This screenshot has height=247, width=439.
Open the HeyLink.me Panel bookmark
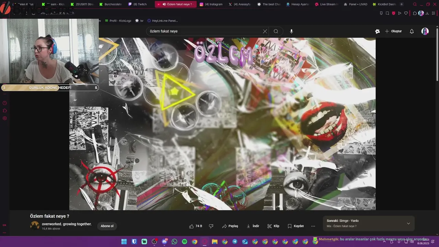pyautogui.click(x=162, y=21)
